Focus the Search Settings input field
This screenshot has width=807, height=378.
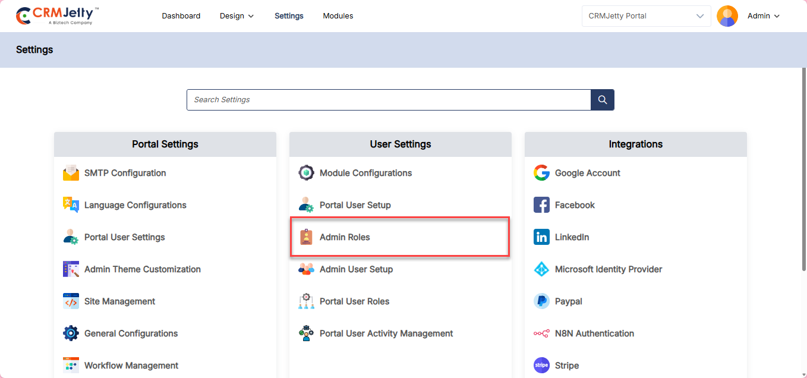[x=388, y=100]
